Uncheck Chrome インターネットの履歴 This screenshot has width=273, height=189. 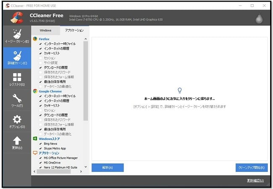click(40, 101)
